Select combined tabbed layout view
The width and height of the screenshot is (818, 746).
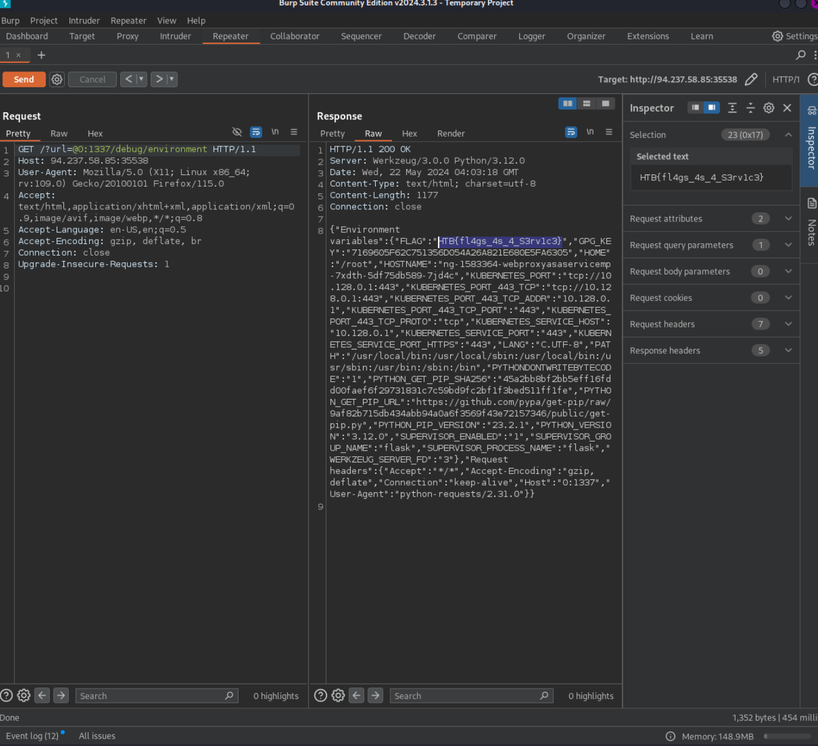(606, 104)
